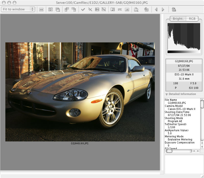Click the protect key icon

tap(97, 9)
